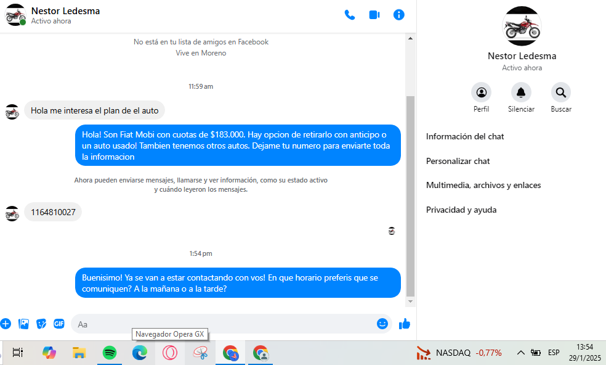Open Snipping Tool from the taskbar
Screen dimensions: 606x365
click(x=200, y=353)
